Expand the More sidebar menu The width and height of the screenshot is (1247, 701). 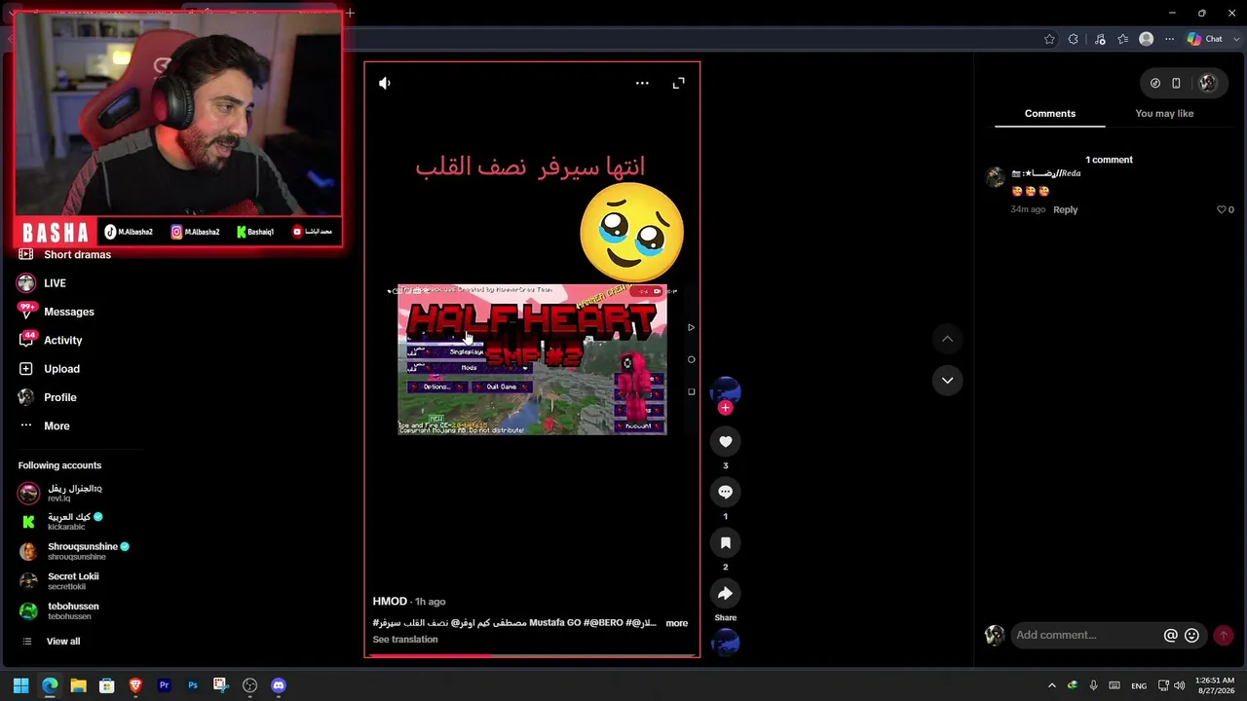click(x=57, y=426)
